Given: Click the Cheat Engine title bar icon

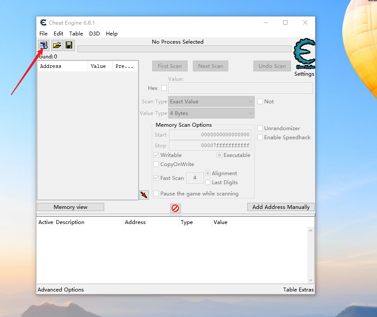Looking at the screenshot, I should (43, 22).
